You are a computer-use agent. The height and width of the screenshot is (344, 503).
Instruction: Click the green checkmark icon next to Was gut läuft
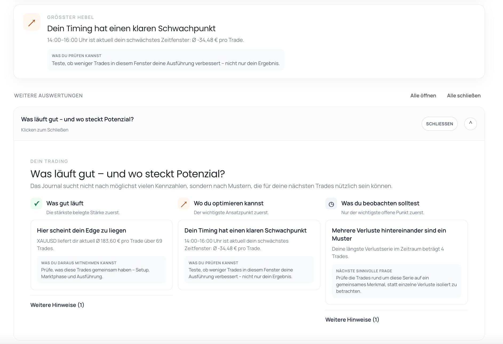36,204
